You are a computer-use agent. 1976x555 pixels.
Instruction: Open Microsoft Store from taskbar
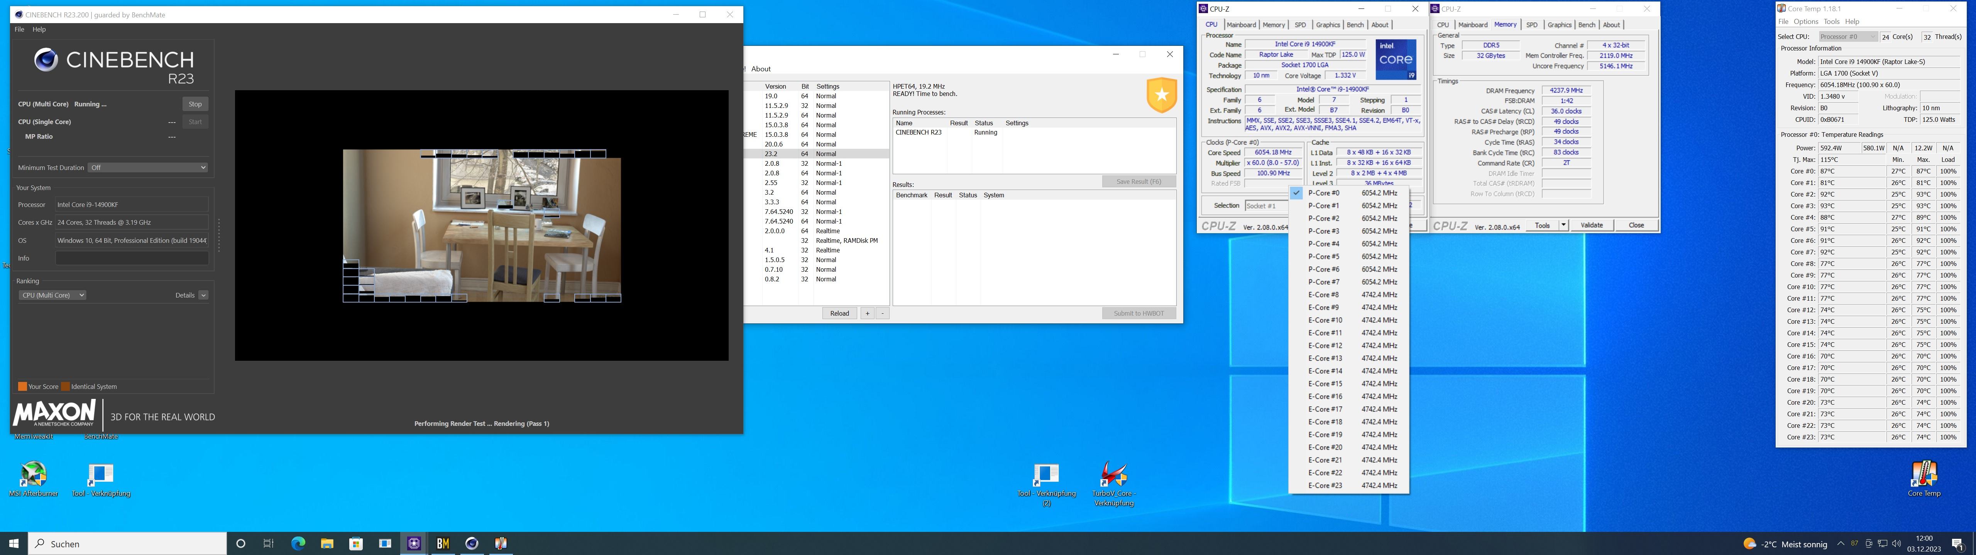(x=356, y=543)
